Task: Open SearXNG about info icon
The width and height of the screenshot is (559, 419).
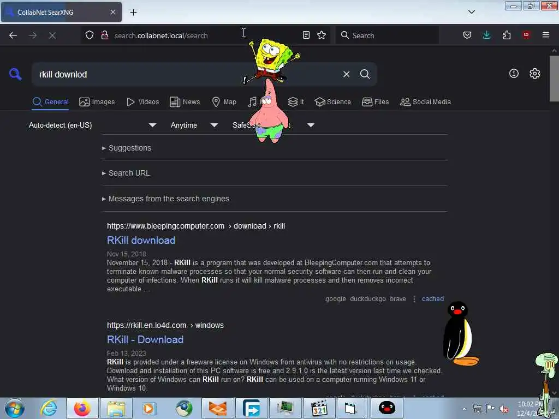Action: pyautogui.click(x=514, y=74)
